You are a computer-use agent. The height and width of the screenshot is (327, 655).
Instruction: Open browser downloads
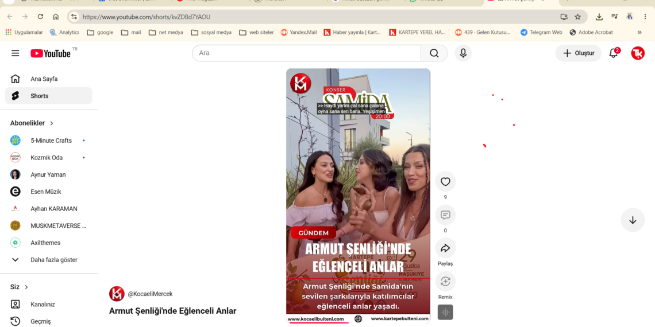599,17
